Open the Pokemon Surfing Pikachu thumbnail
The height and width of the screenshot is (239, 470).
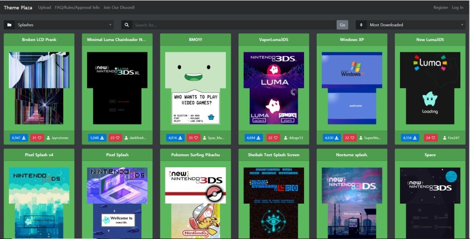(x=196, y=203)
